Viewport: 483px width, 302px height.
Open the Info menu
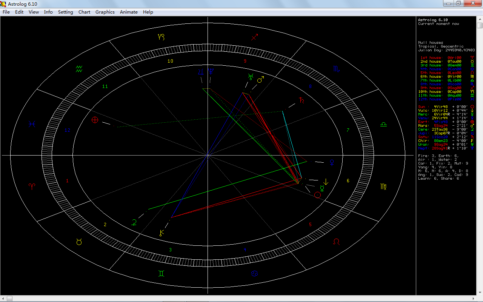coord(48,12)
